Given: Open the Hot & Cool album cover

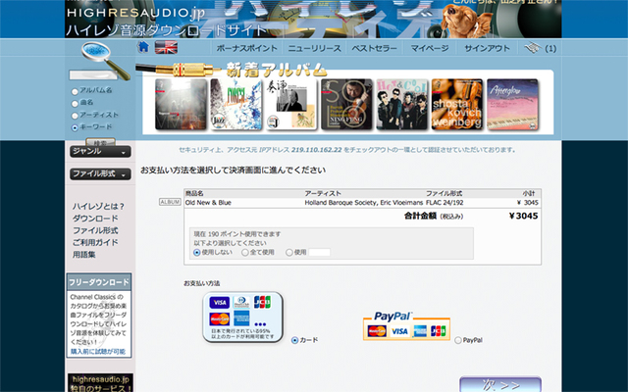Looking at the screenshot, I should tap(402, 105).
